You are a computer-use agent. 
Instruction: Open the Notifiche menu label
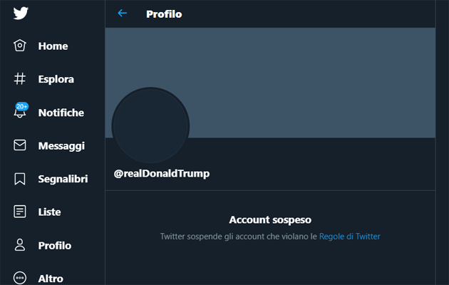tap(61, 113)
